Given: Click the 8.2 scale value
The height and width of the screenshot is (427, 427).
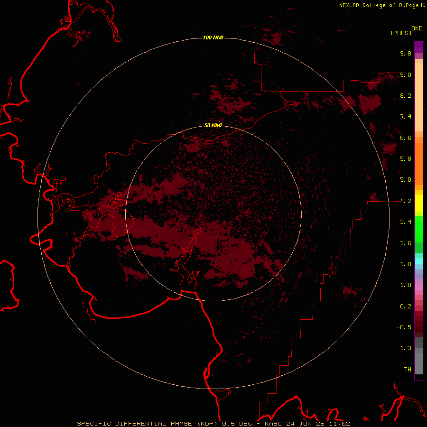Looking at the screenshot, I should click(x=406, y=95).
